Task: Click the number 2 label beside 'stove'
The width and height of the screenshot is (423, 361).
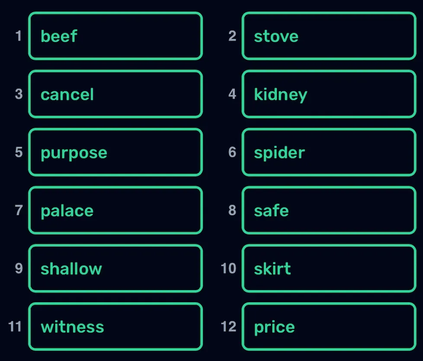Action: coord(232,36)
